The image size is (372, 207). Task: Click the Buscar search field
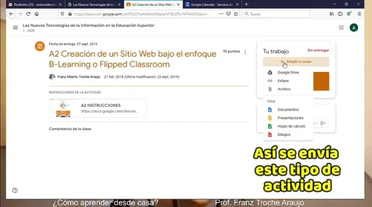click(x=276, y=14)
